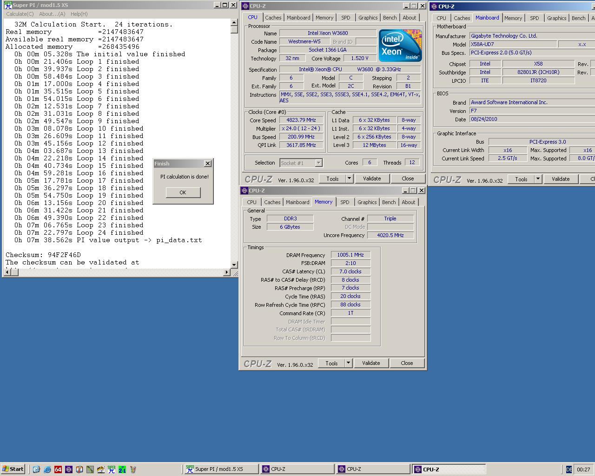The height and width of the screenshot is (476, 595).
Task: Click the Super PI title bar icon
Action: [x=8, y=5]
